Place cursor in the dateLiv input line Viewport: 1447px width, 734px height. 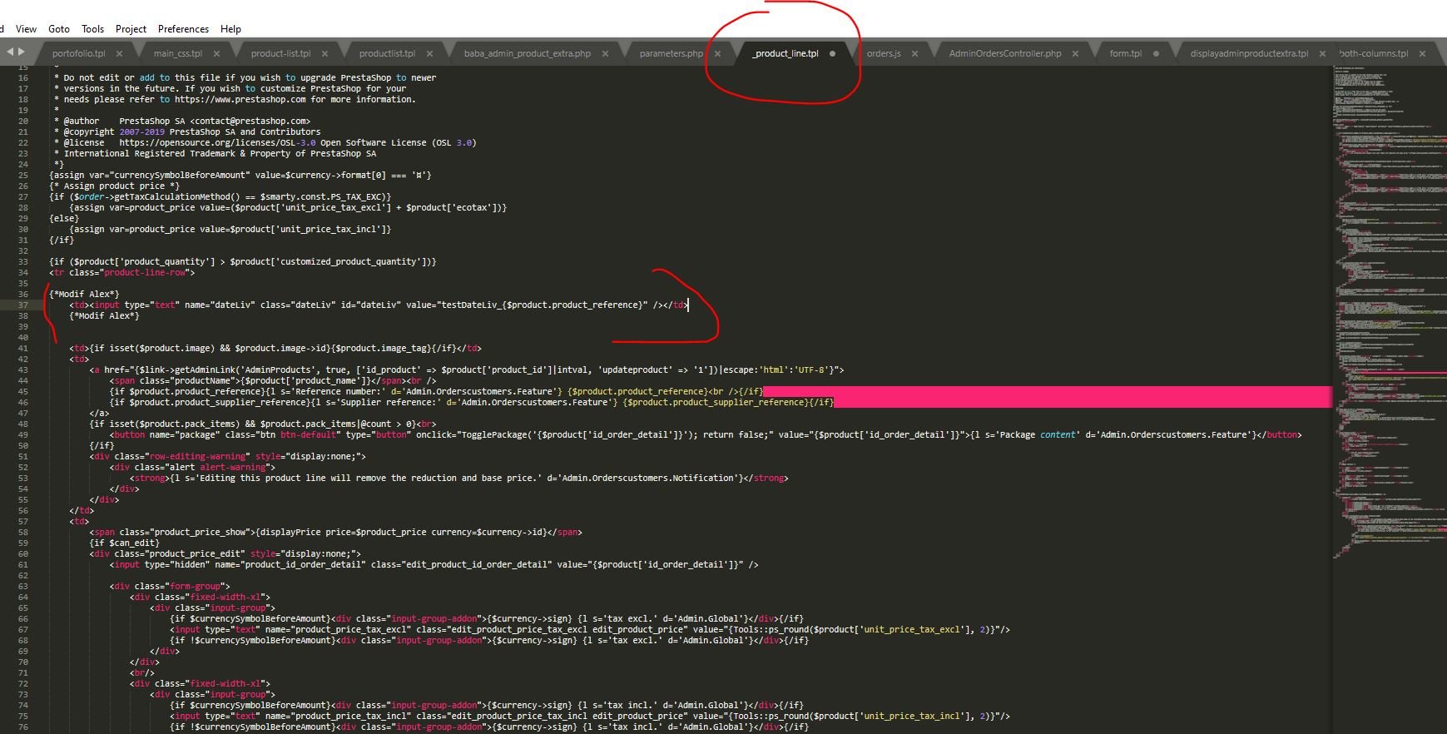[379, 305]
